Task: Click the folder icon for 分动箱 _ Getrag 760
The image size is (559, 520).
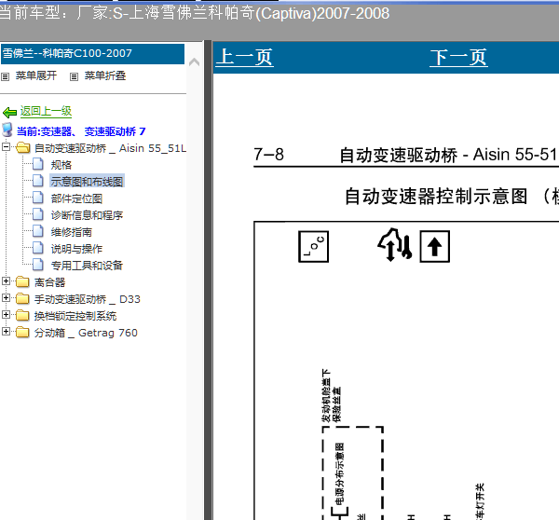Action: [x=22, y=332]
